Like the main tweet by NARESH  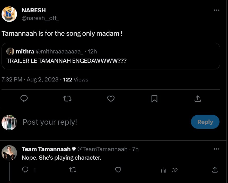click(x=111, y=98)
